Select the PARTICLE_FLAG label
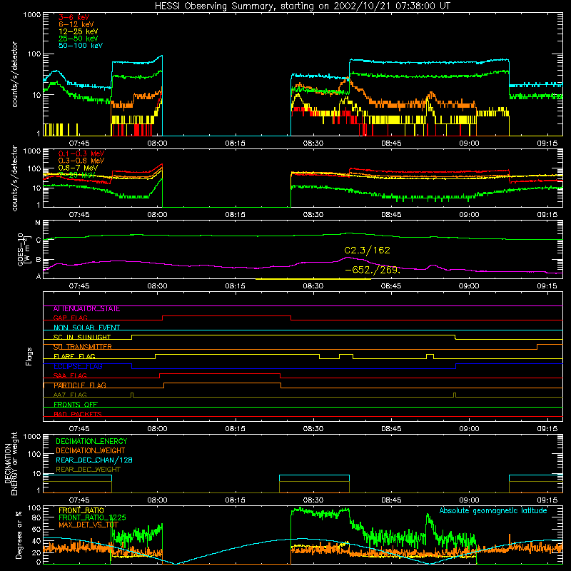 pyautogui.click(x=80, y=385)
